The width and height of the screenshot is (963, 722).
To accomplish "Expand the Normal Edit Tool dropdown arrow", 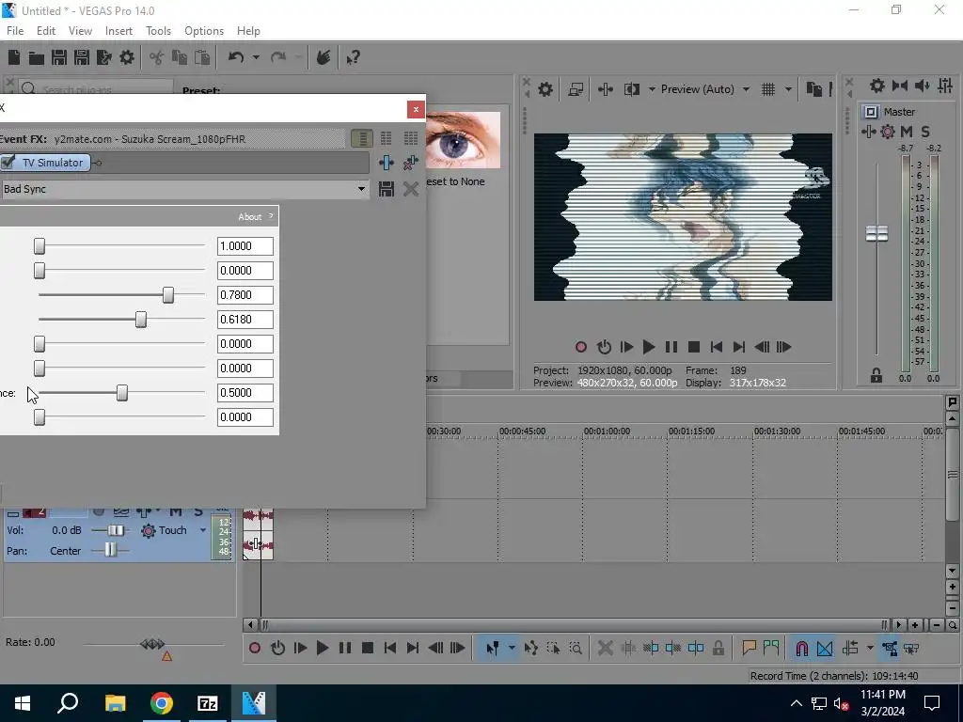I will (x=512, y=648).
